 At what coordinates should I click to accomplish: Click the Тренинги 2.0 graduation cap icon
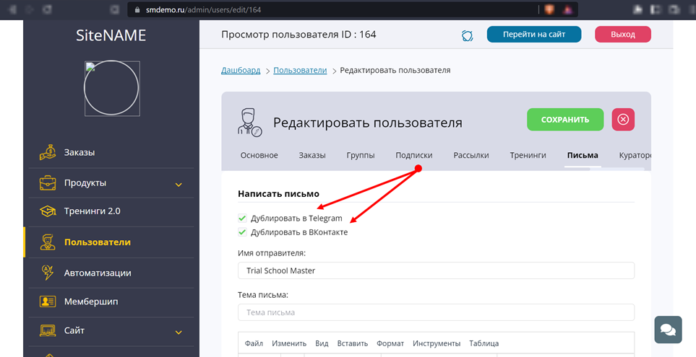(x=48, y=211)
